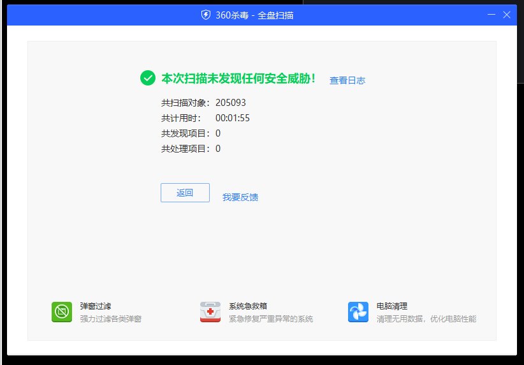The height and width of the screenshot is (365, 524).
Task: Click 清理无用数据，优化电脑性能 description
Action: pyautogui.click(x=426, y=319)
